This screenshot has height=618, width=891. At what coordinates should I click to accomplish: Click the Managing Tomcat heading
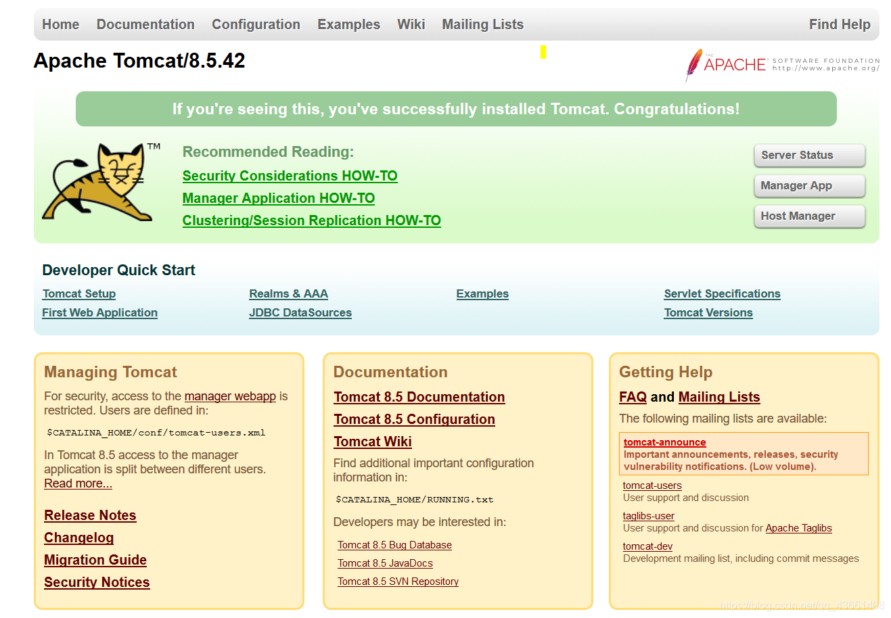(110, 372)
